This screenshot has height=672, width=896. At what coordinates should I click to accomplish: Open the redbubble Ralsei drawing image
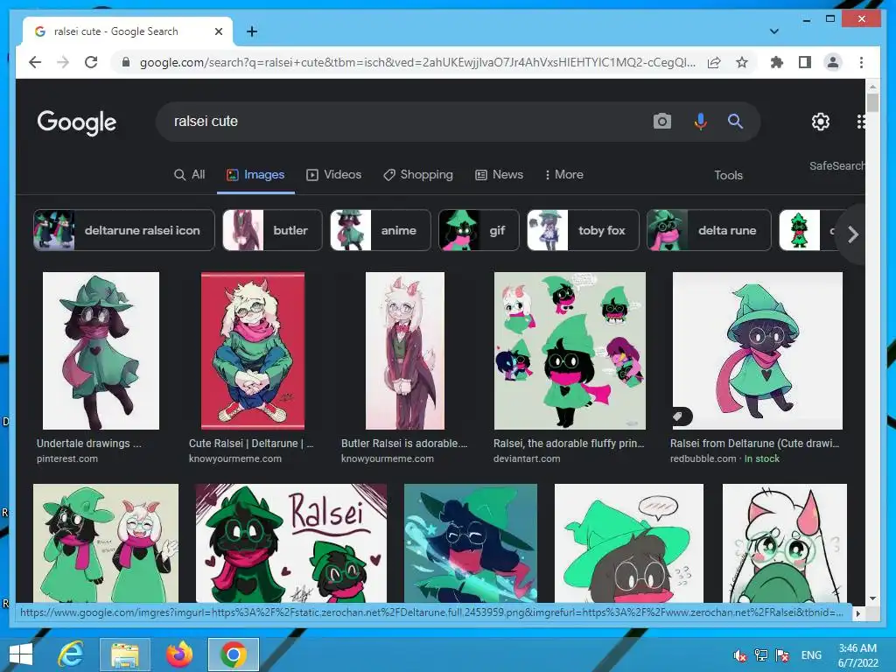tap(757, 350)
